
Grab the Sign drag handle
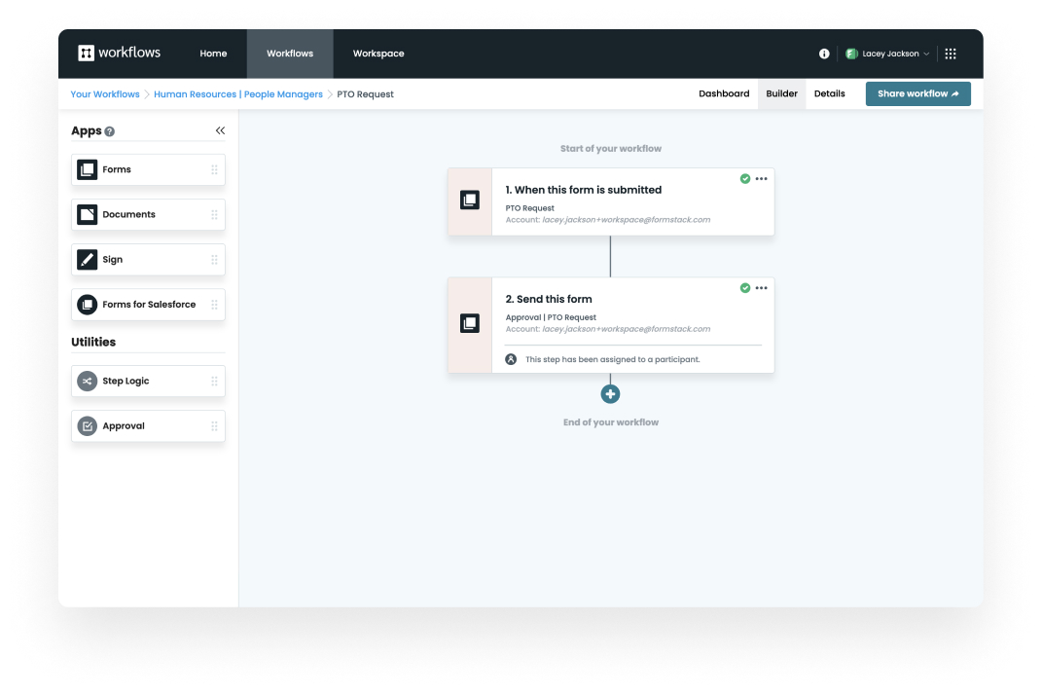coord(214,259)
